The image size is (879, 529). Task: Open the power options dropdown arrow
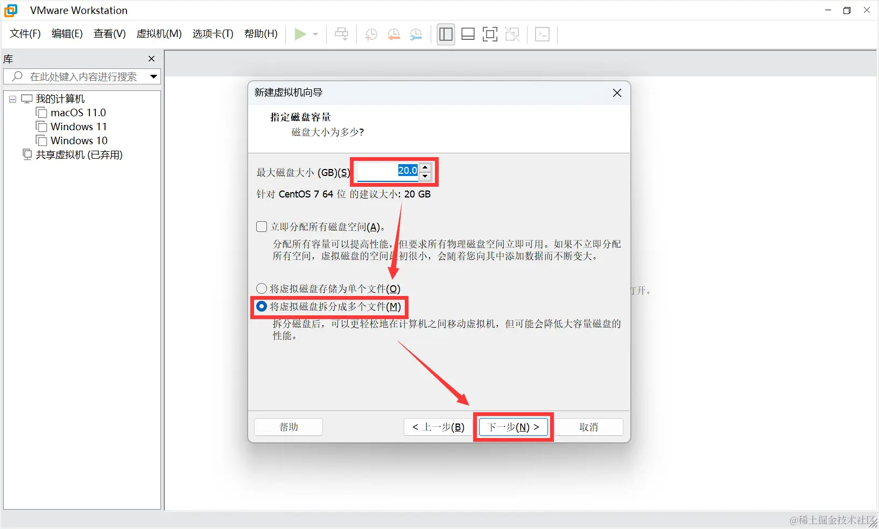pos(315,34)
